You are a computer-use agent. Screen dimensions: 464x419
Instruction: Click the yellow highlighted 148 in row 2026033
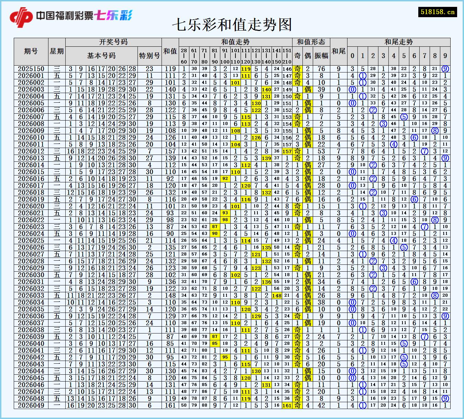pos(277,296)
